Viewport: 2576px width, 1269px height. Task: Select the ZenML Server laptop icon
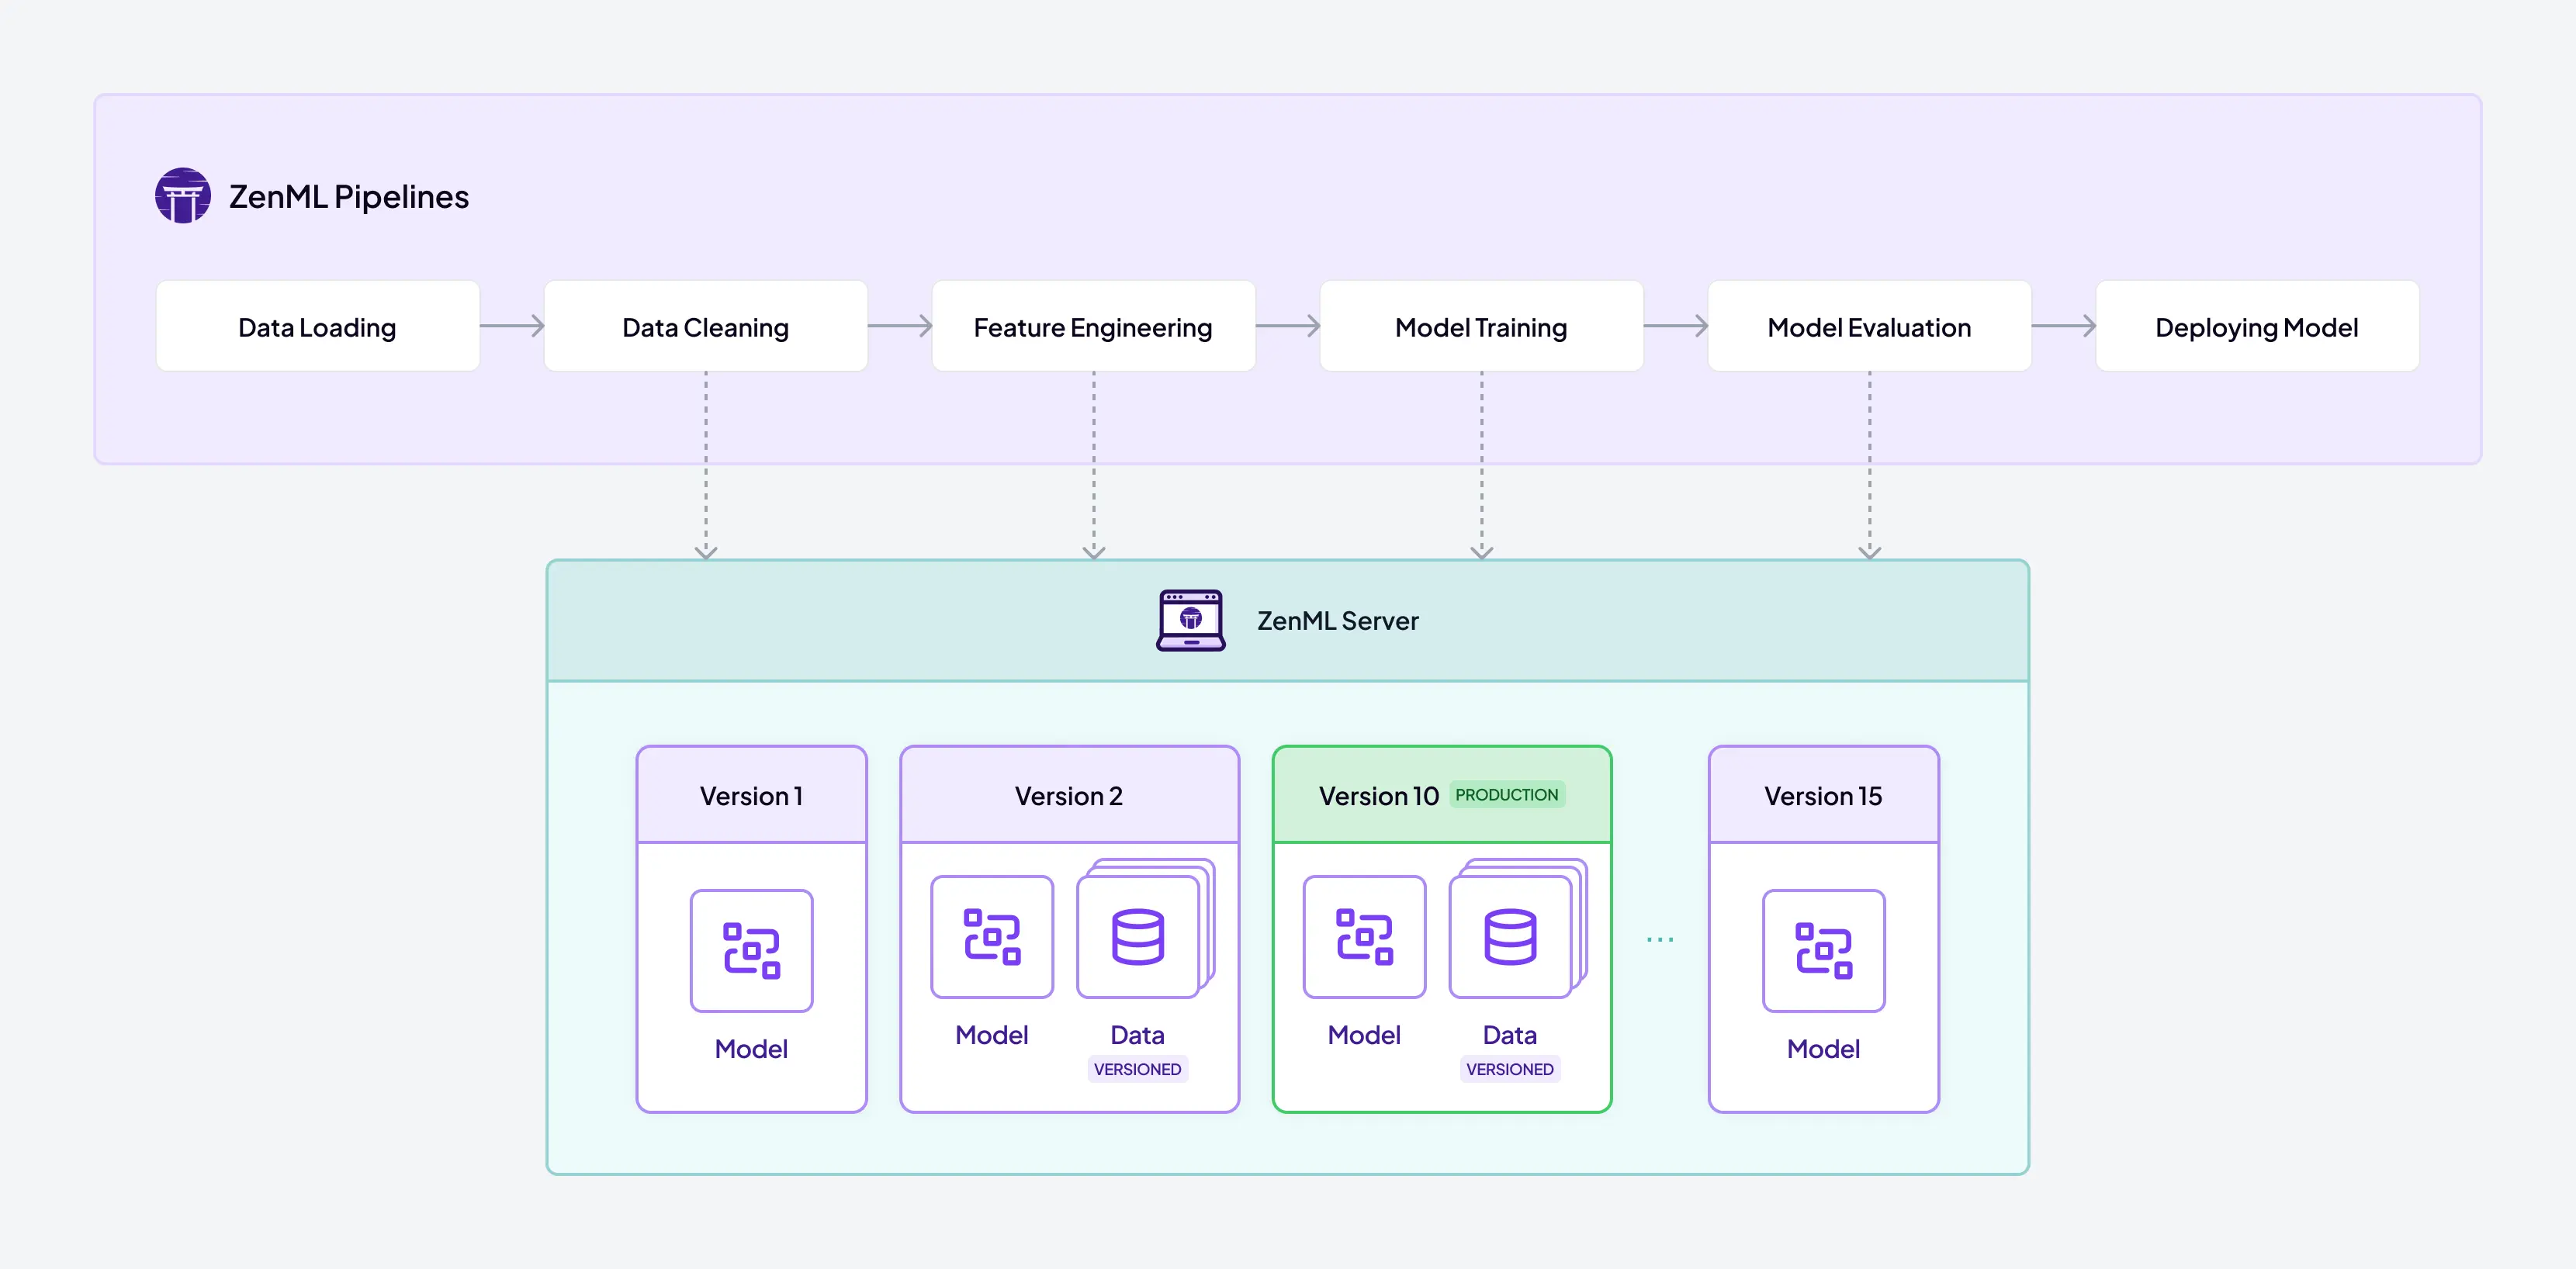click(x=1190, y=620)
